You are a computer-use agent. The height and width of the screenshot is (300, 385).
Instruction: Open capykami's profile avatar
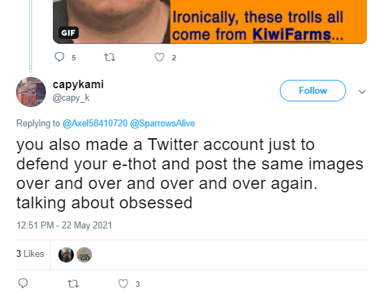[31, 92]
